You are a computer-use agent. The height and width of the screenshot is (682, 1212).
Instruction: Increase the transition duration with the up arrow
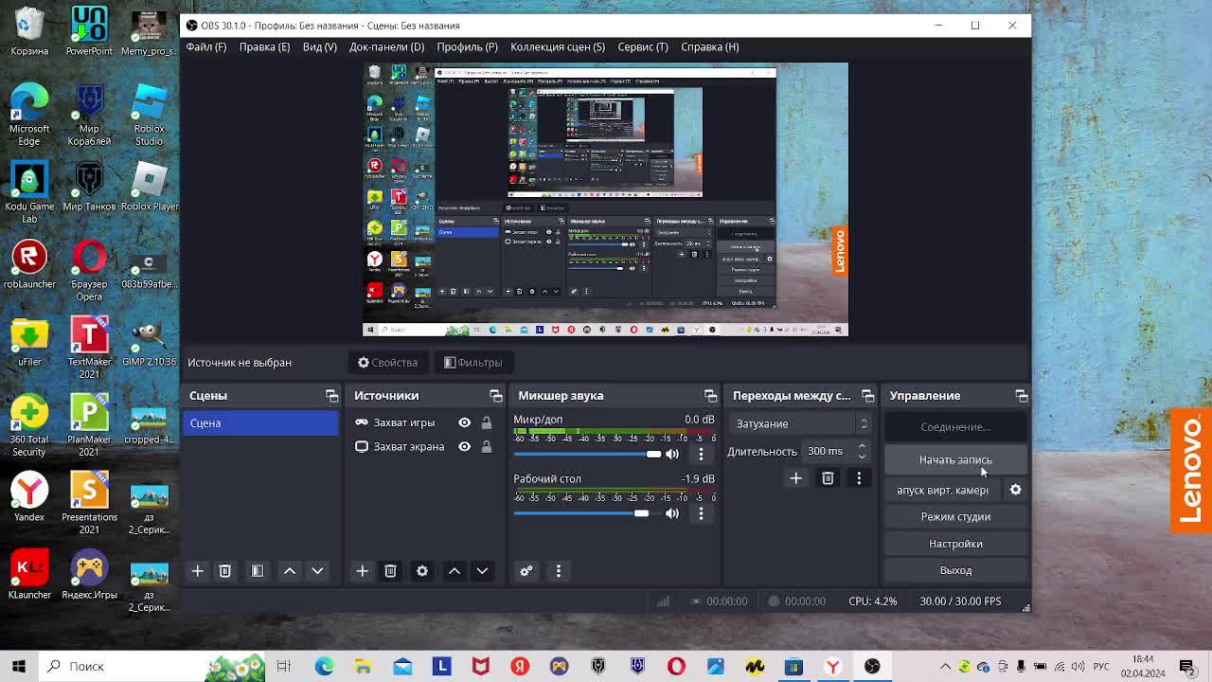click(x=862, y=446)
